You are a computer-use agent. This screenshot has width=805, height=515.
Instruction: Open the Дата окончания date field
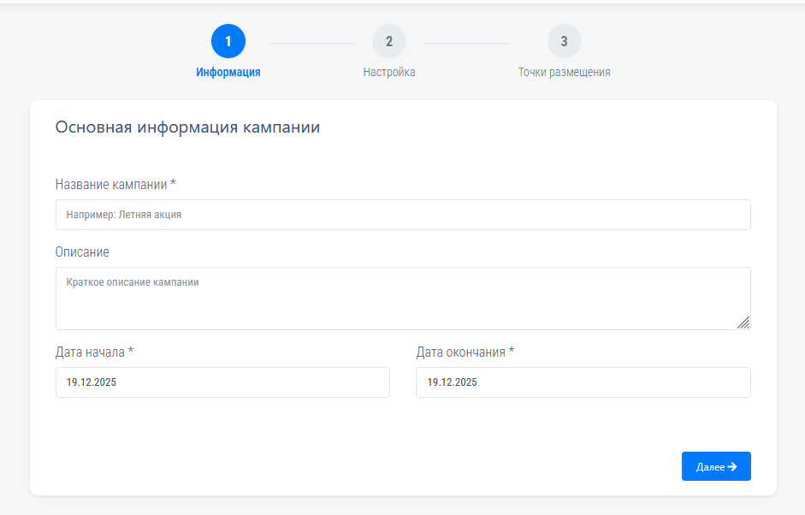click(583, 382)
